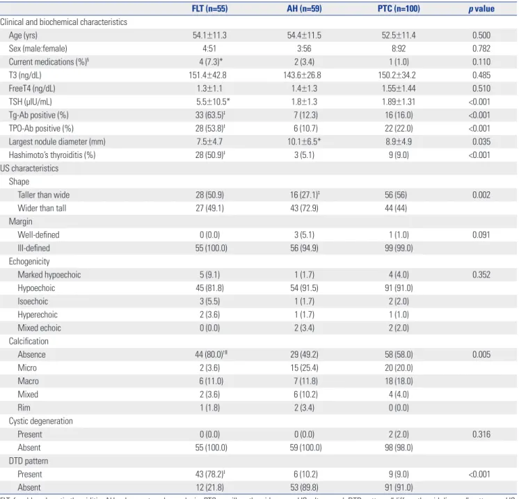This screenshot has height=499, width=519.
Task: Click the '0.035' p value
Action: click(481, 142)
